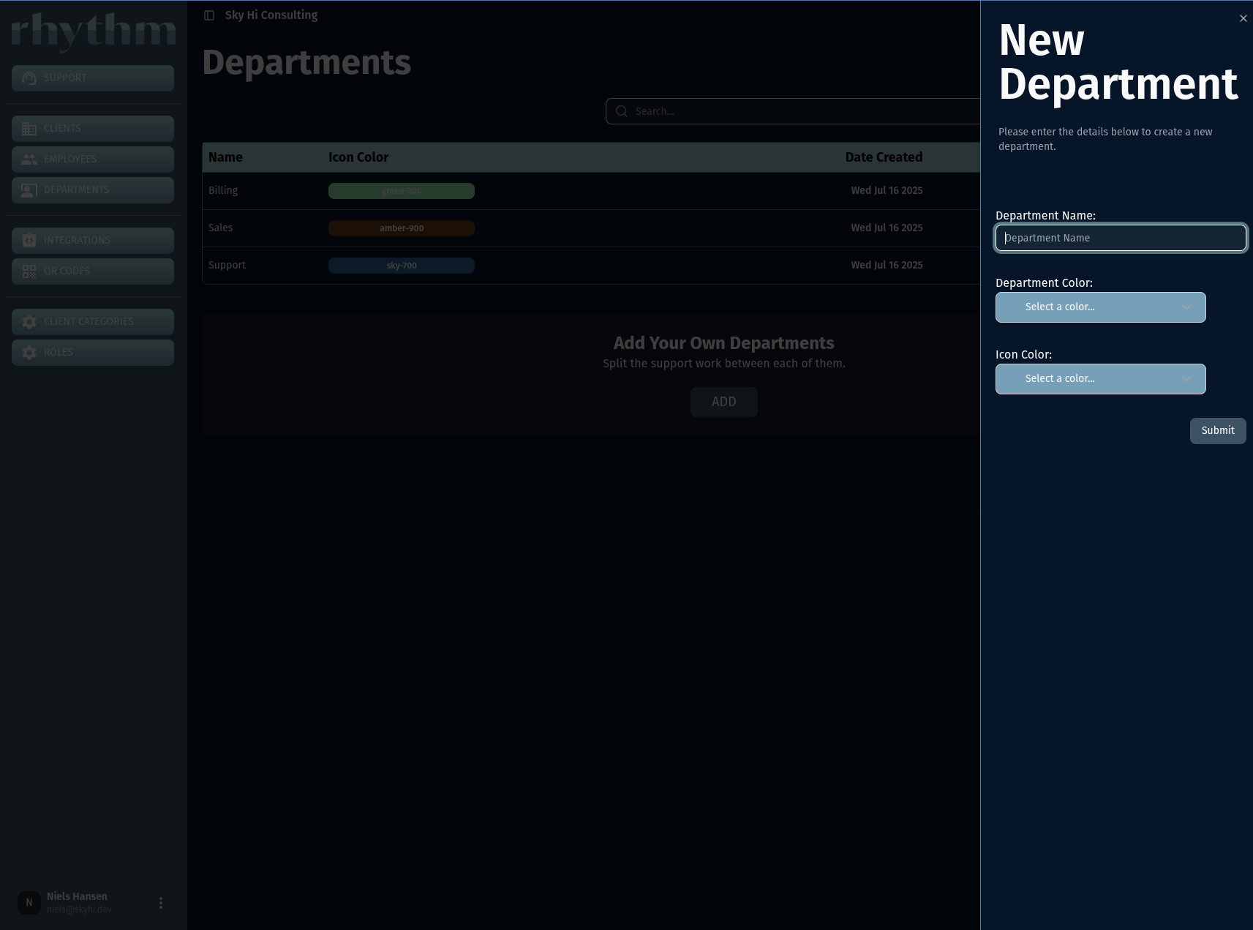Click the rhythm logo

pos(93,31)
